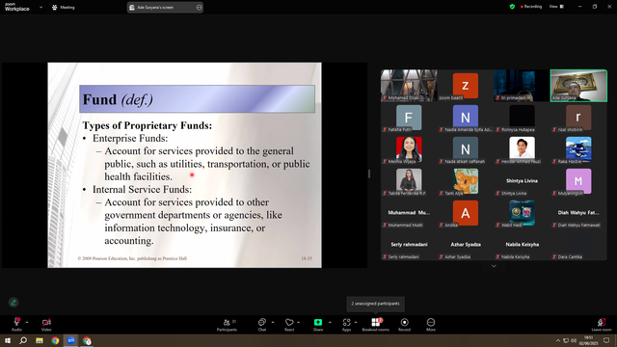
Task: Select Tanti Alya koala avatar tile
Action: 466,181
